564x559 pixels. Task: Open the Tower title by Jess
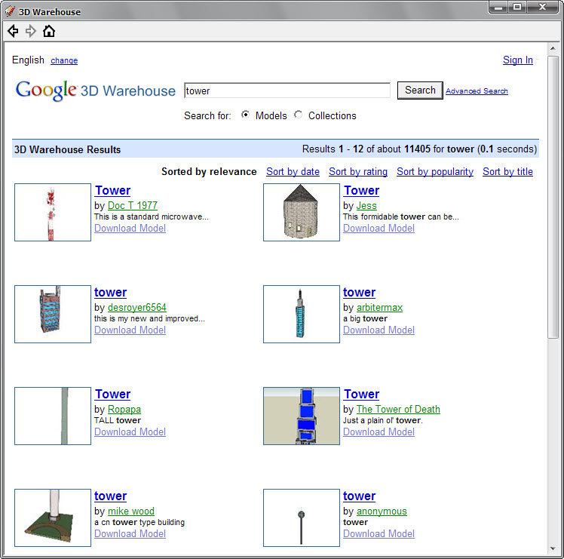tap(361, 190)
